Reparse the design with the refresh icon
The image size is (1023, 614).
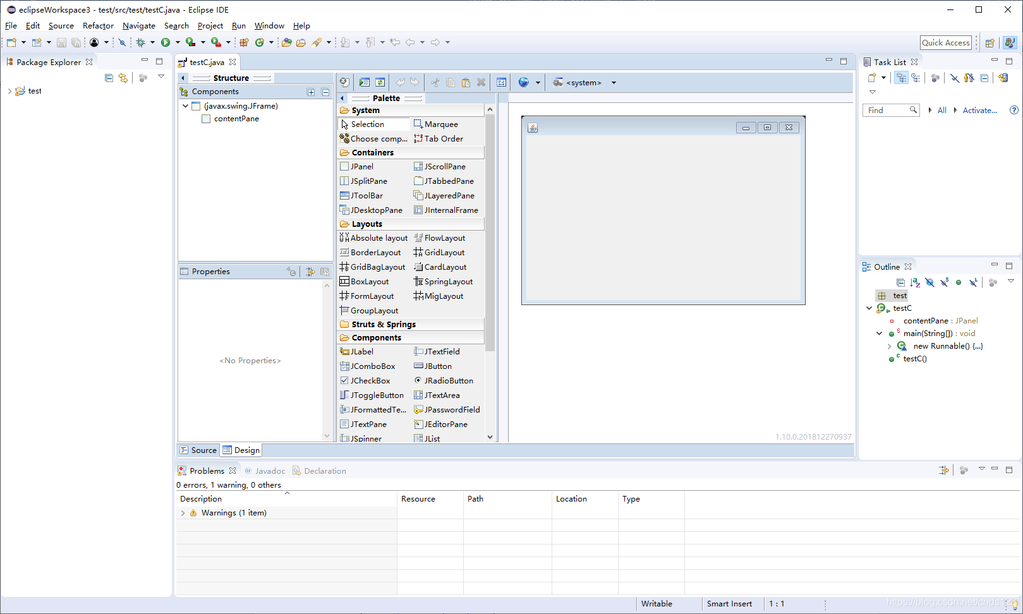(380, 82)
